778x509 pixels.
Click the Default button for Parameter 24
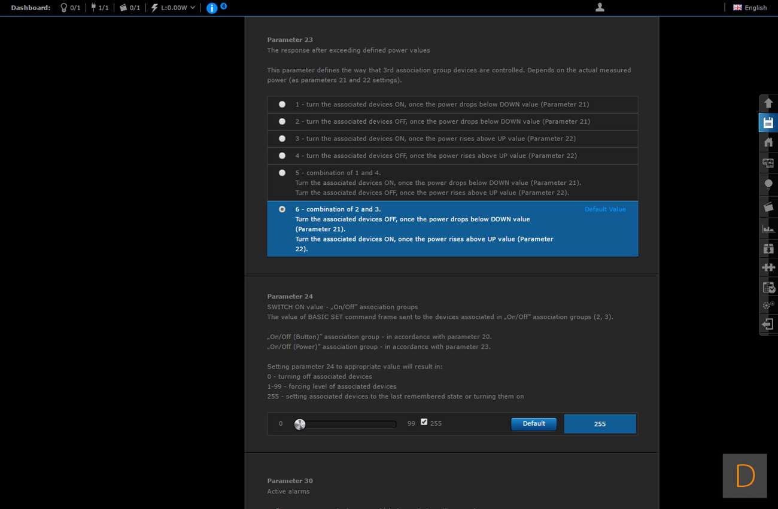(533, 423)
